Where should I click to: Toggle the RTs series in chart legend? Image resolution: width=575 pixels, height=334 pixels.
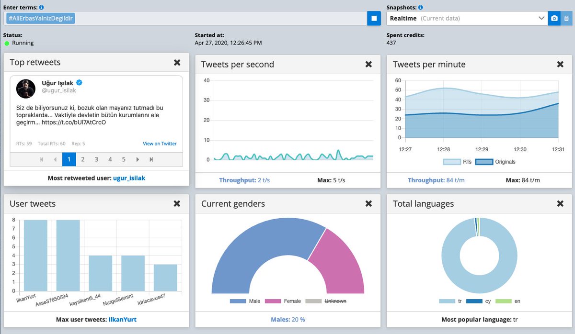coord(457,162)
